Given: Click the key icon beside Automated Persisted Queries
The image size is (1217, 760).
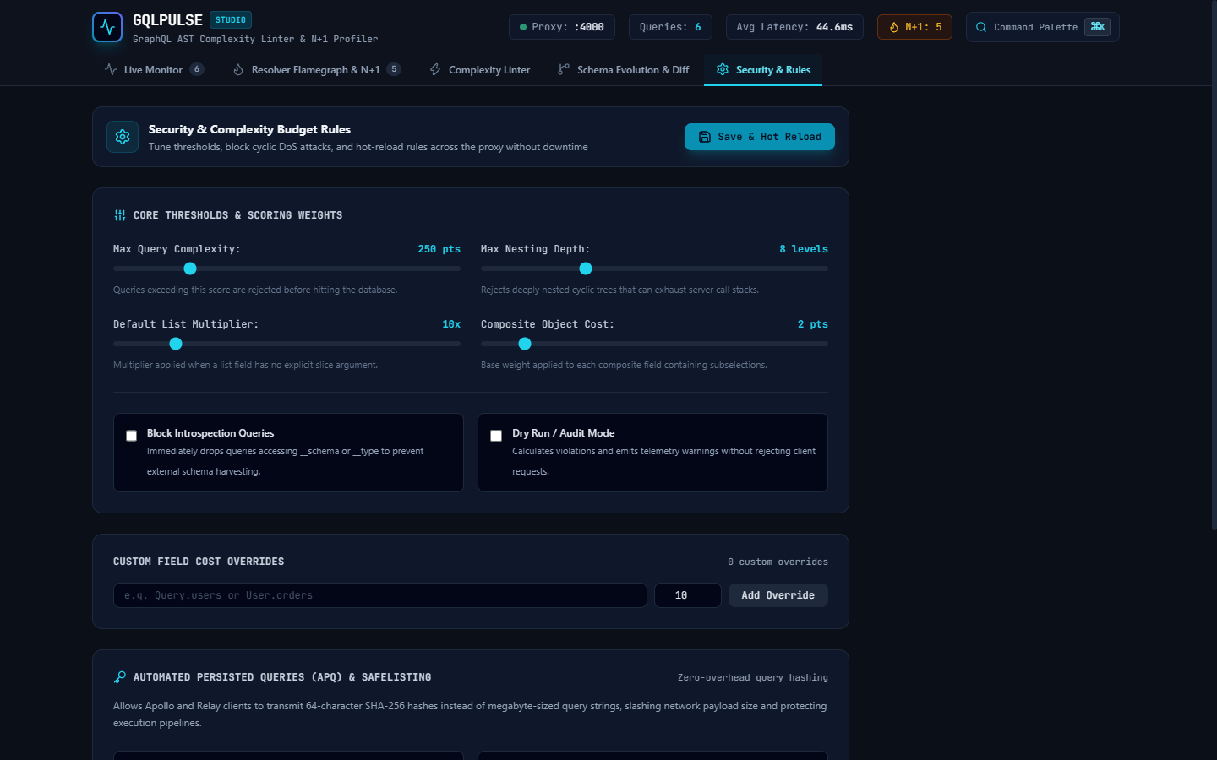Looking at the screenshot, I should [x=120, y=677].
